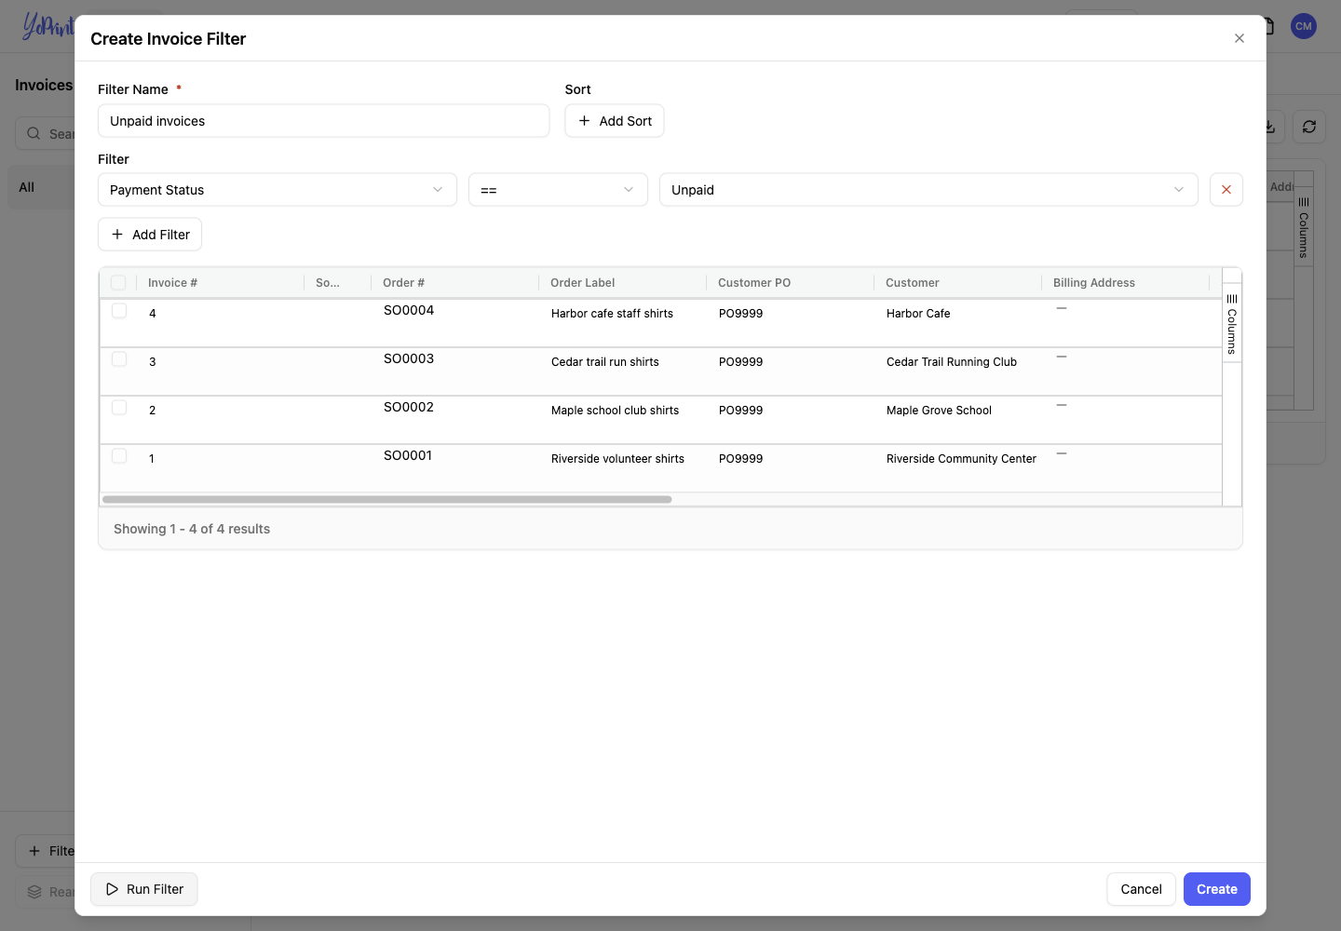Click the Add Filter button
Viewport: 1341px width, 931px height.
pyautogui.click(x=150, y=235)
